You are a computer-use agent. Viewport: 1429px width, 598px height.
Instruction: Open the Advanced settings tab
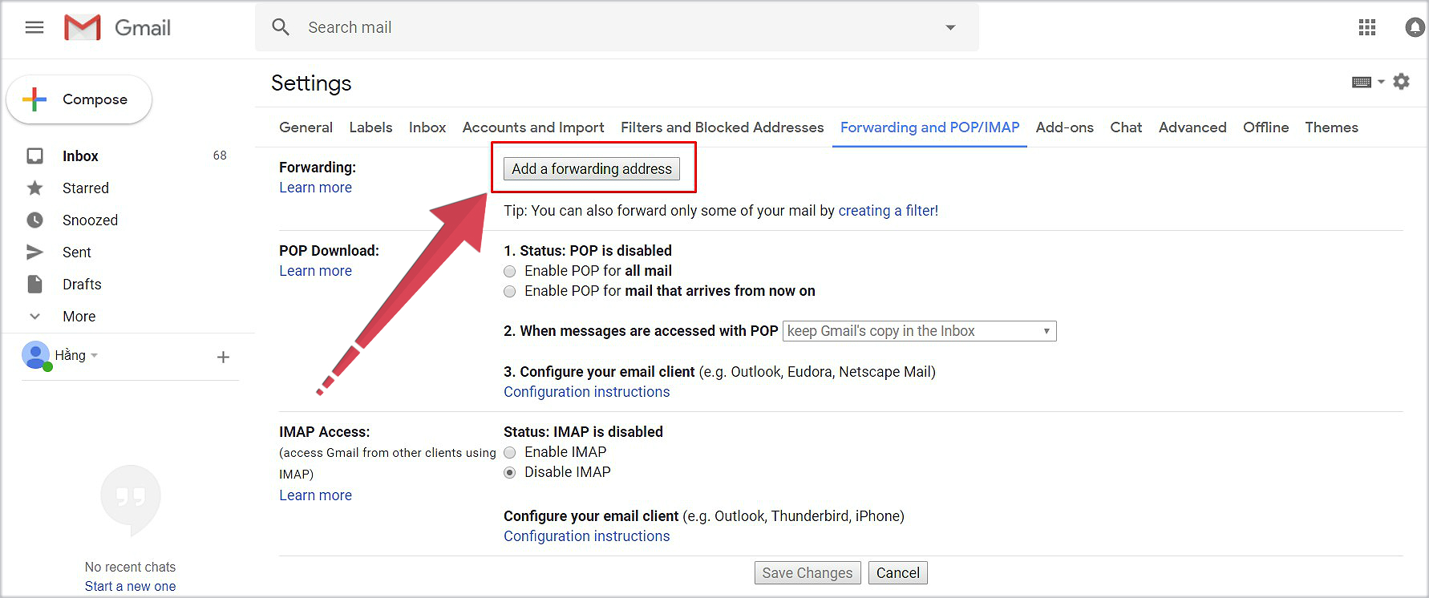pos(1192,127)
